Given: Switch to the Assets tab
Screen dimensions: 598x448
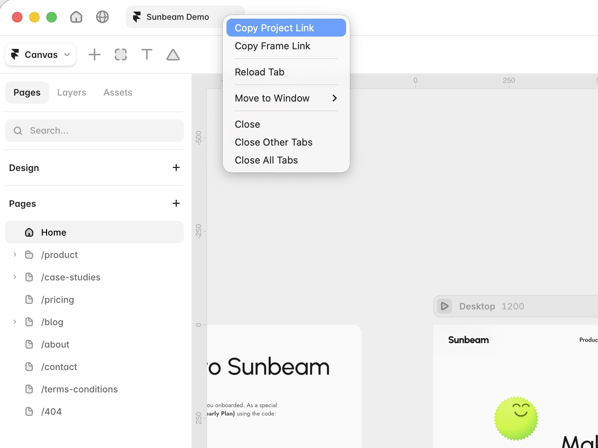Looking at the screenshot, I should [118, 93].
